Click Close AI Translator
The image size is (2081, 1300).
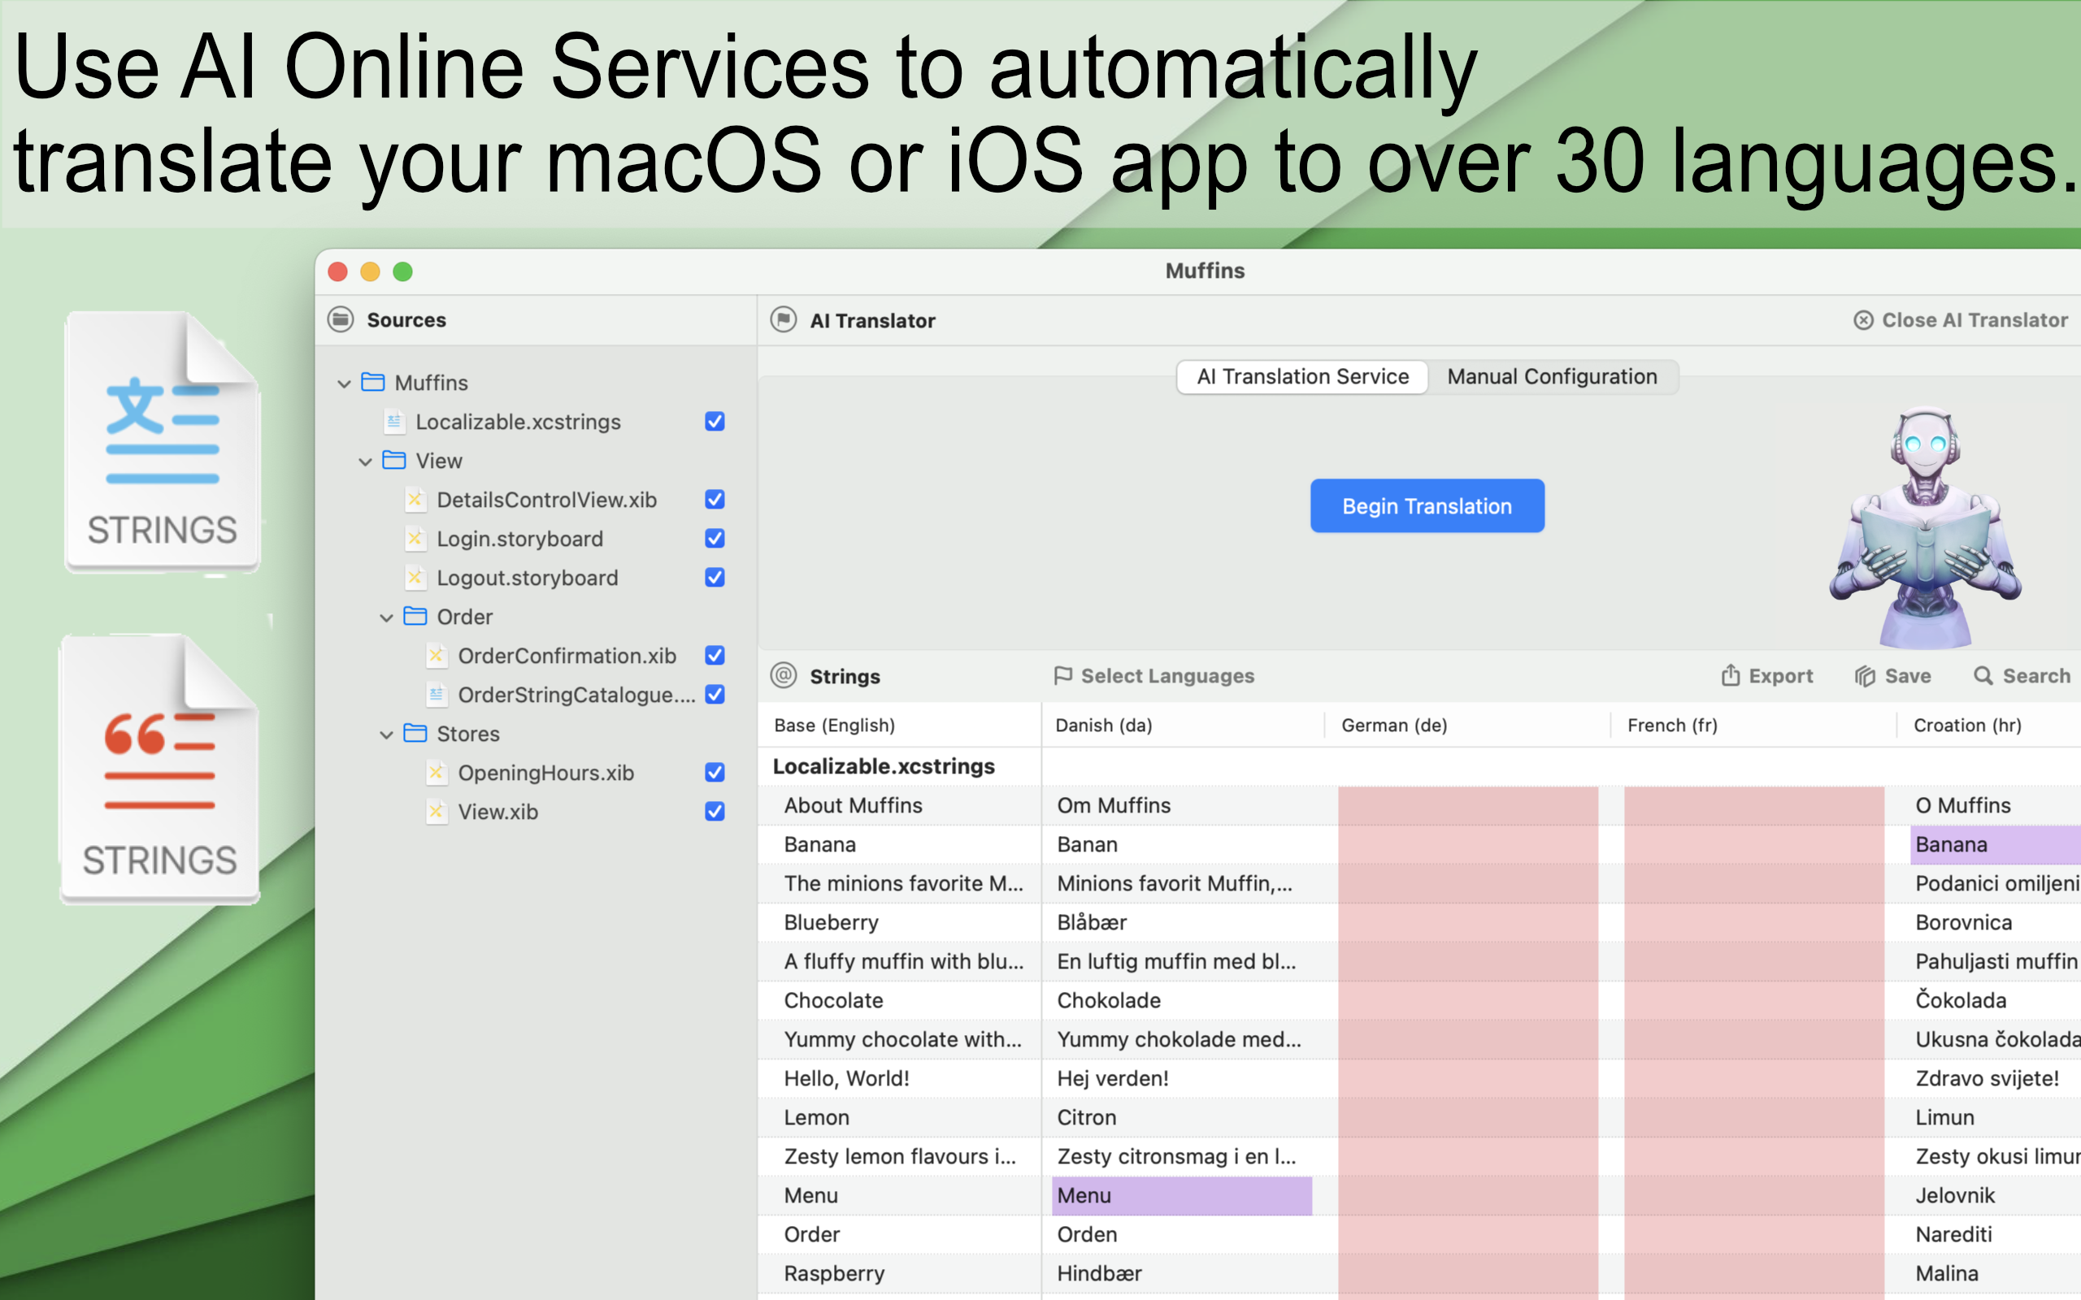click(1961, 320)
